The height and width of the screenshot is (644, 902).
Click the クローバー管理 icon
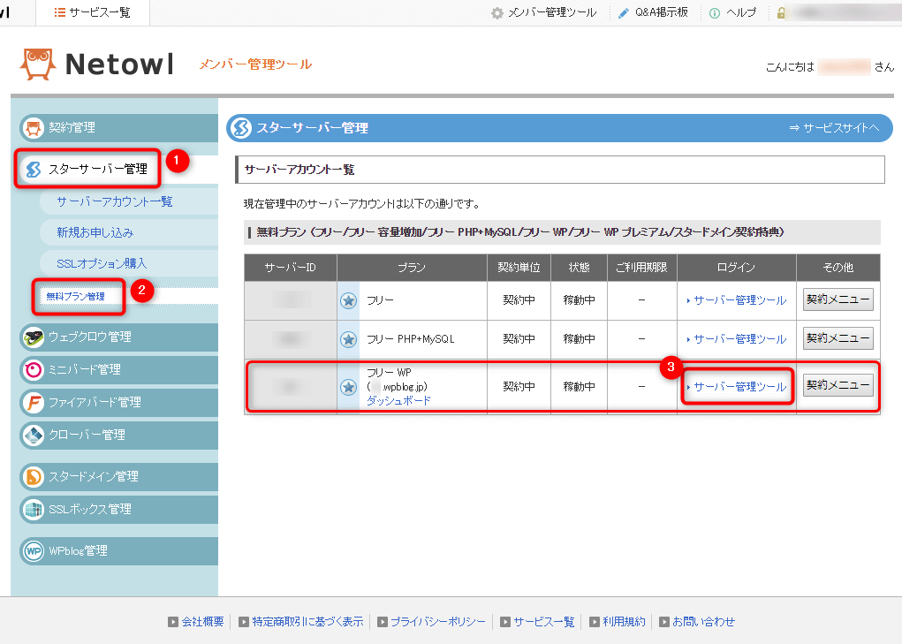pyautogui.click(x=34, y=435)
